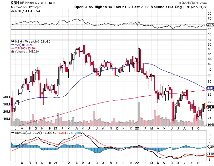Select the RSI(14) 45.54 label
214x166 pixels.
[x=28, y=11]
